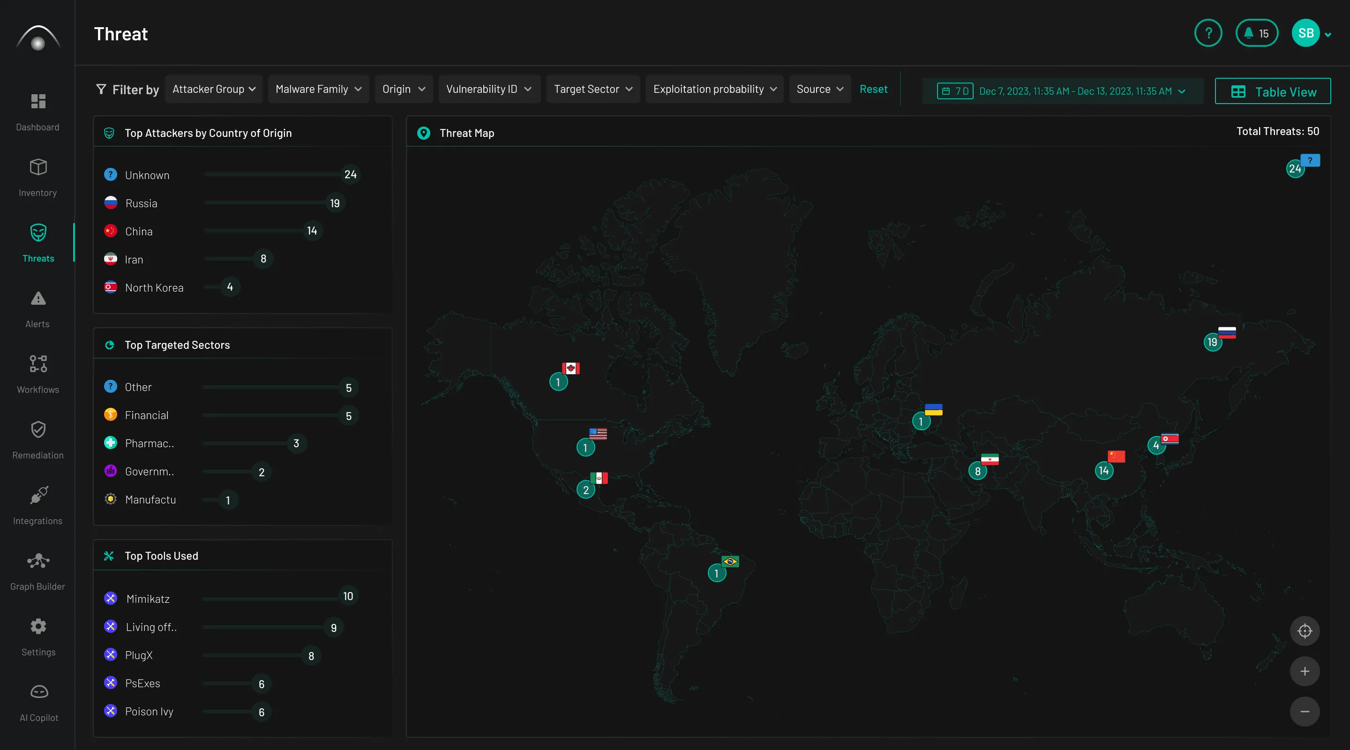The height and width of the screenshot is (750, 1350).
Task: Click the PsExes tool row
Action: [187, 683]
